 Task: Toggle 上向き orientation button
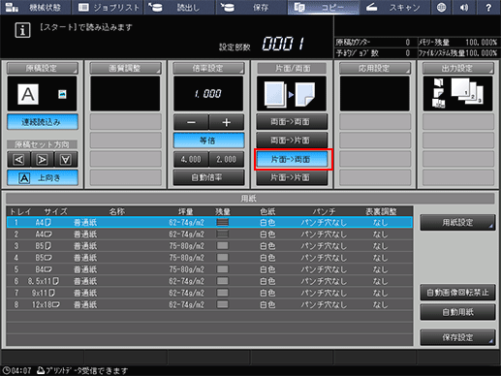[43, 178]
